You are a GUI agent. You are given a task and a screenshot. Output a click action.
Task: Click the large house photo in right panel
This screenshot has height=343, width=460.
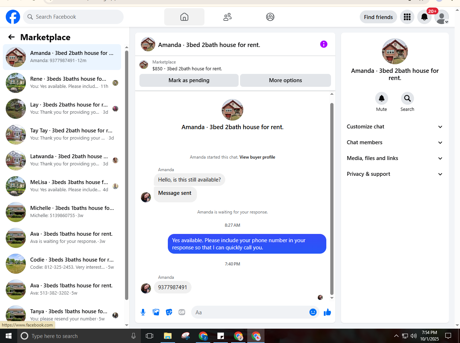395,51
